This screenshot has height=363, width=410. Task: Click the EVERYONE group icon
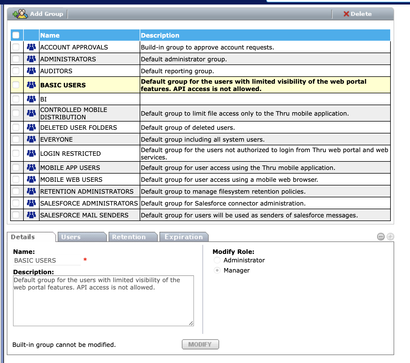(31, 139)
